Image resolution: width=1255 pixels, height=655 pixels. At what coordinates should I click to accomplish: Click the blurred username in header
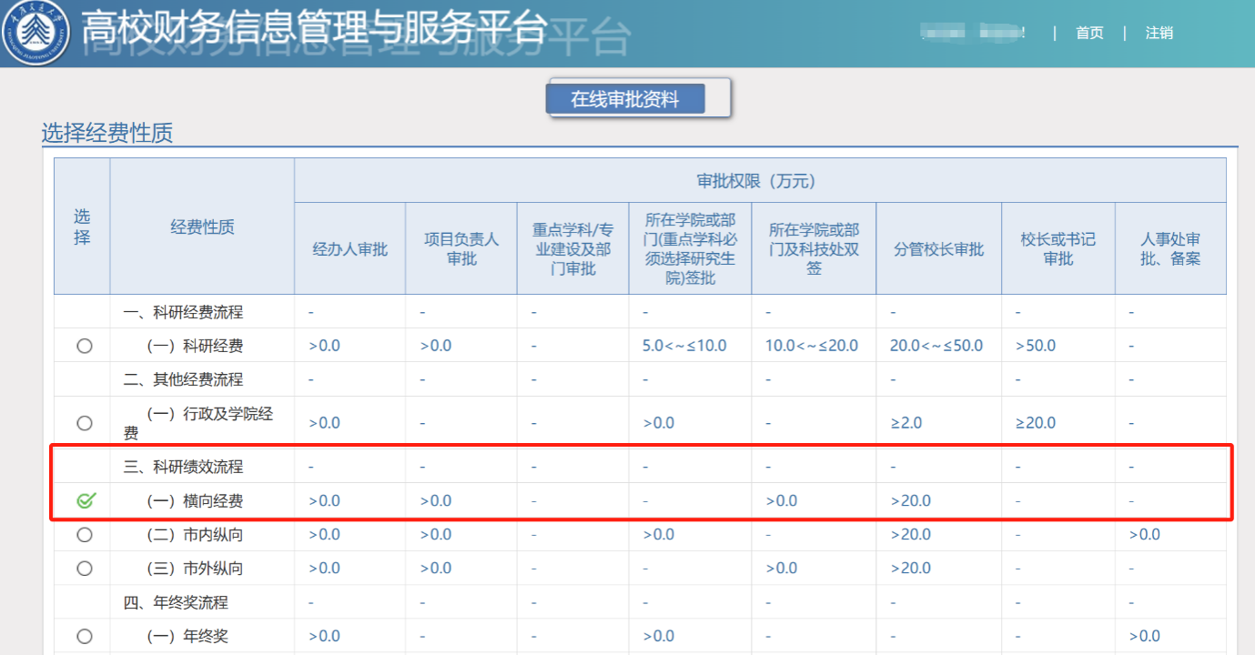pos(972,33)
